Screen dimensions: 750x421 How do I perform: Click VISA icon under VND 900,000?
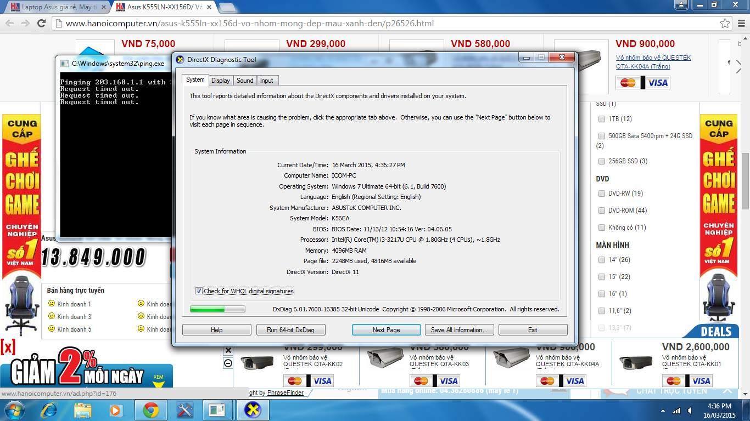pyautogui.click(x=658, y=83)
